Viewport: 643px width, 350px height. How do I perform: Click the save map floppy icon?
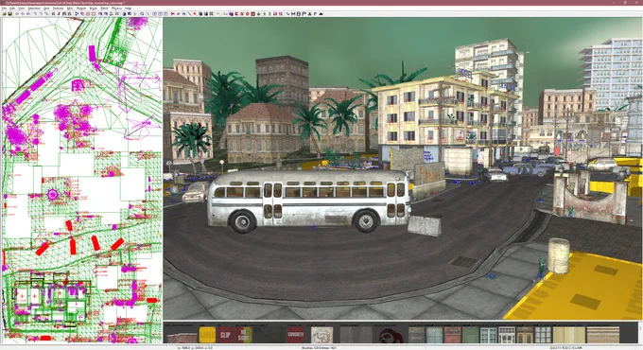(9, 13)
